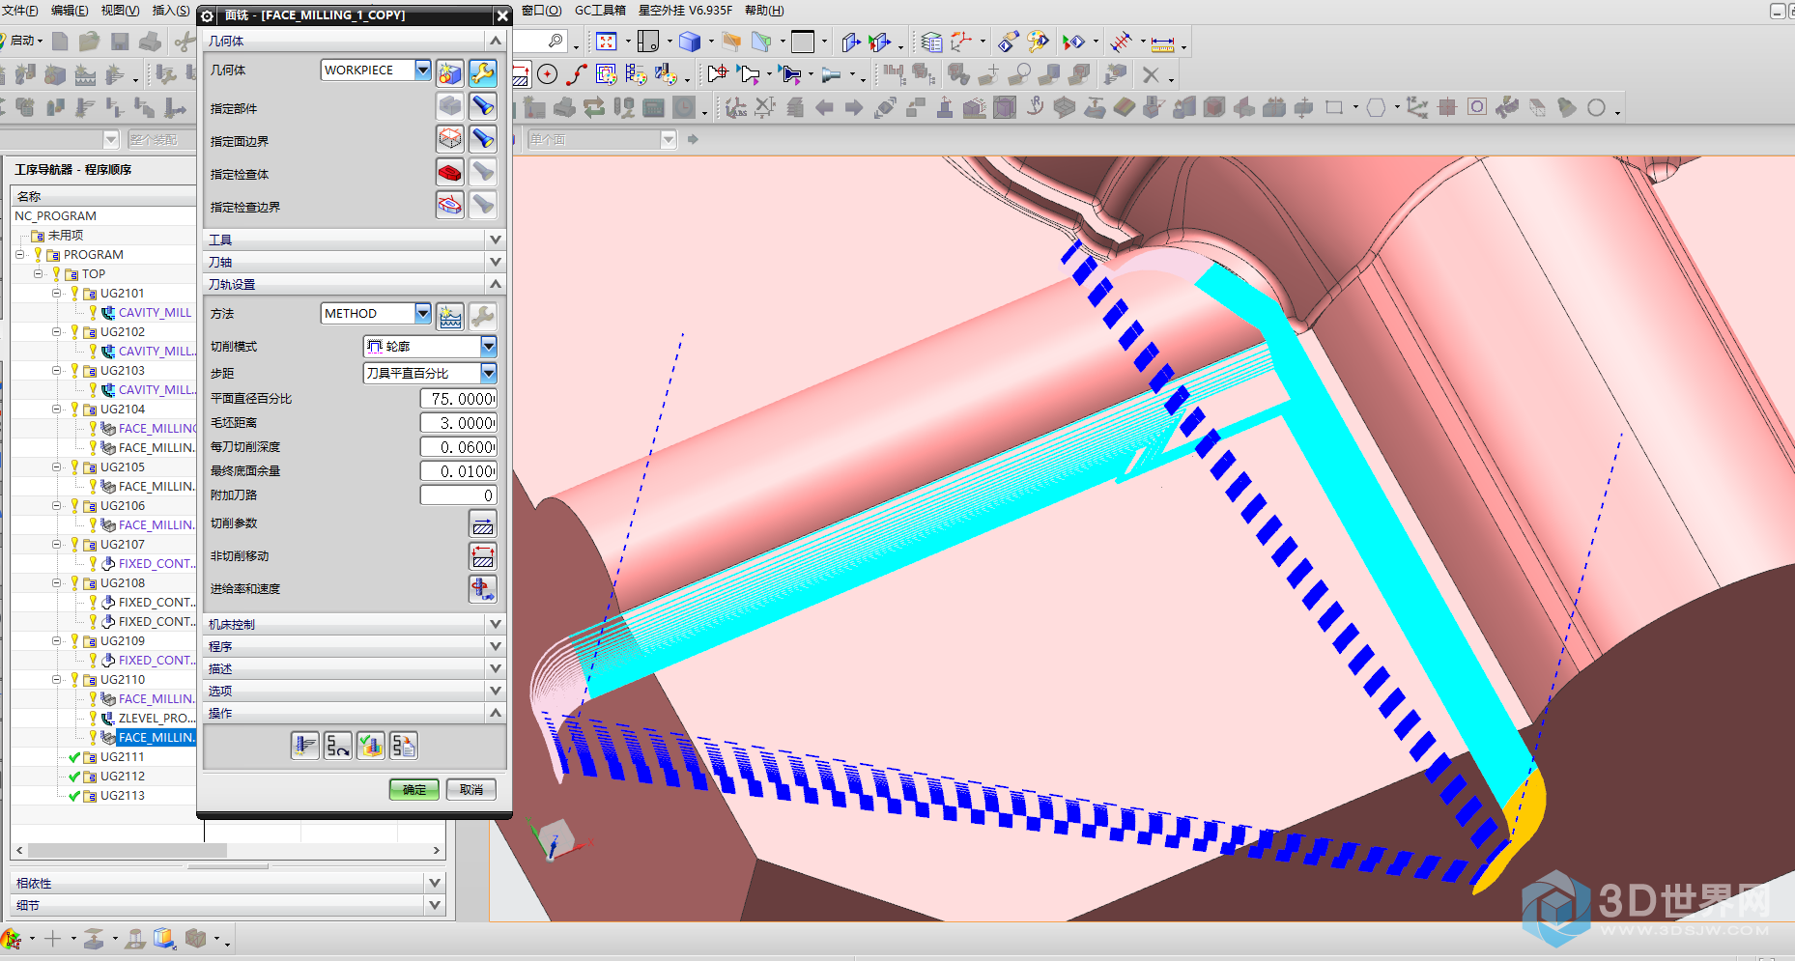Click the measure distance ruler icon
1795x961 pixels.
click(x=1162, y=42)
